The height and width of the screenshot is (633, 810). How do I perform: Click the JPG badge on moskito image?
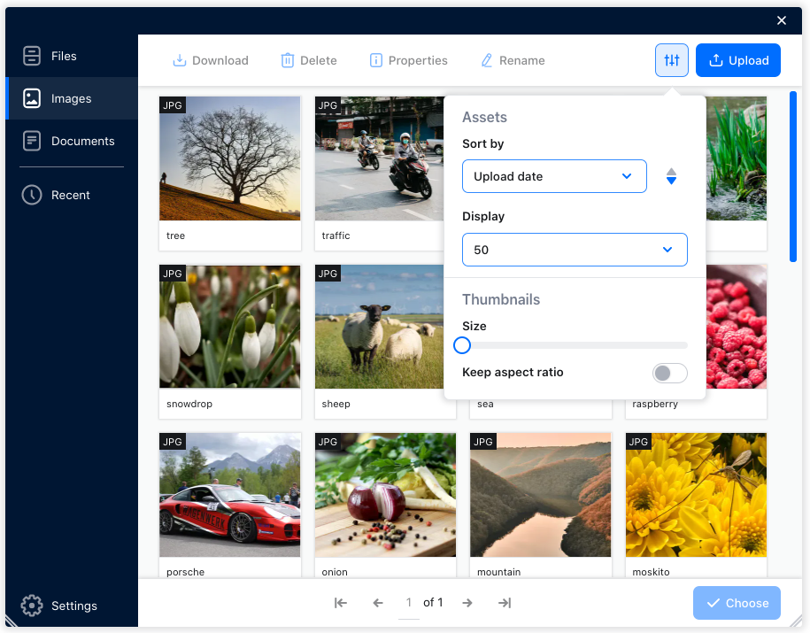638,442
